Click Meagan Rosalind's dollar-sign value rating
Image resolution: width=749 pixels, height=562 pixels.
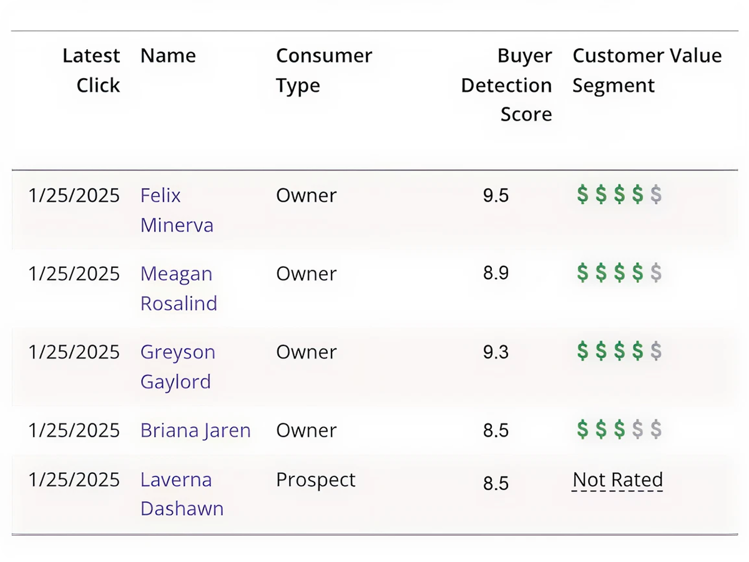coord(619,273)
